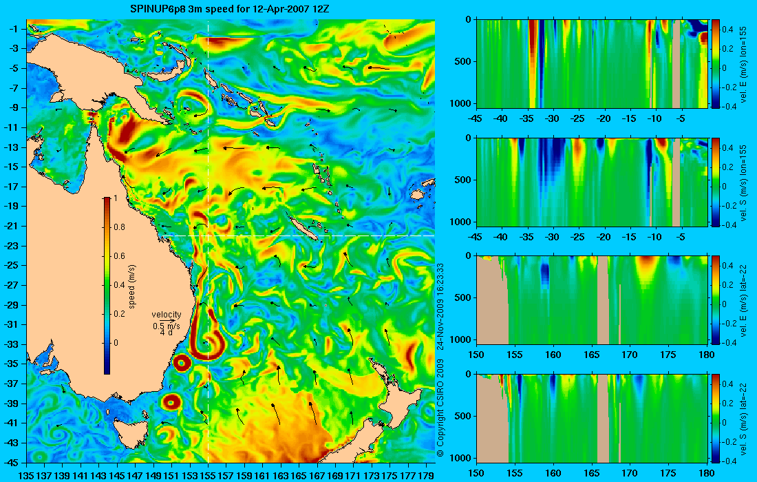Open the southward velocity lat=-22 depth section plot
The width and height of the screenshot is (757, 482).
(x=592, y=419)
